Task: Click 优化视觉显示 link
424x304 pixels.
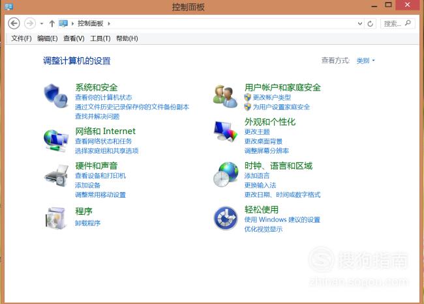Action: pyautogui.click(x=264, y=229)
